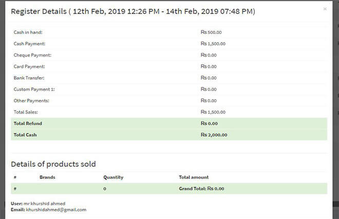Click the Total Sales row label
Screen dimensions: 339x219
26,112
